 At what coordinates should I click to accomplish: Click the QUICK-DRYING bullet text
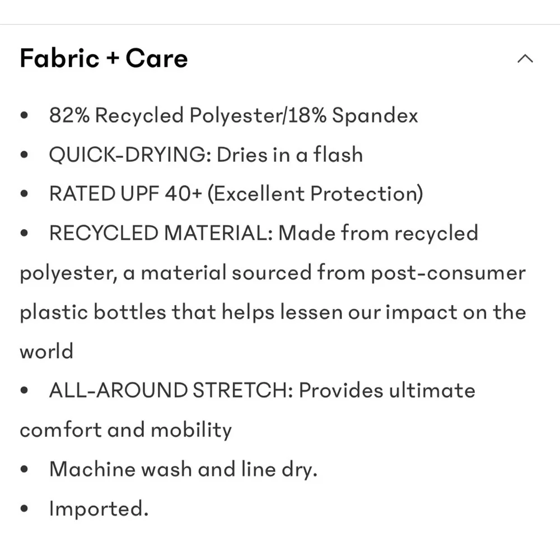point(206,155)
